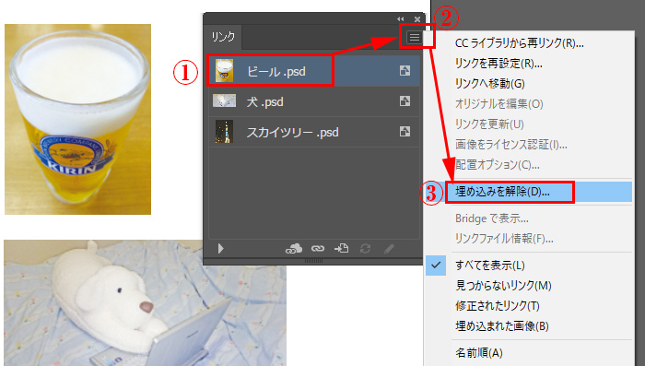Expand link info disclosure triangle

(x=221, y=248)
